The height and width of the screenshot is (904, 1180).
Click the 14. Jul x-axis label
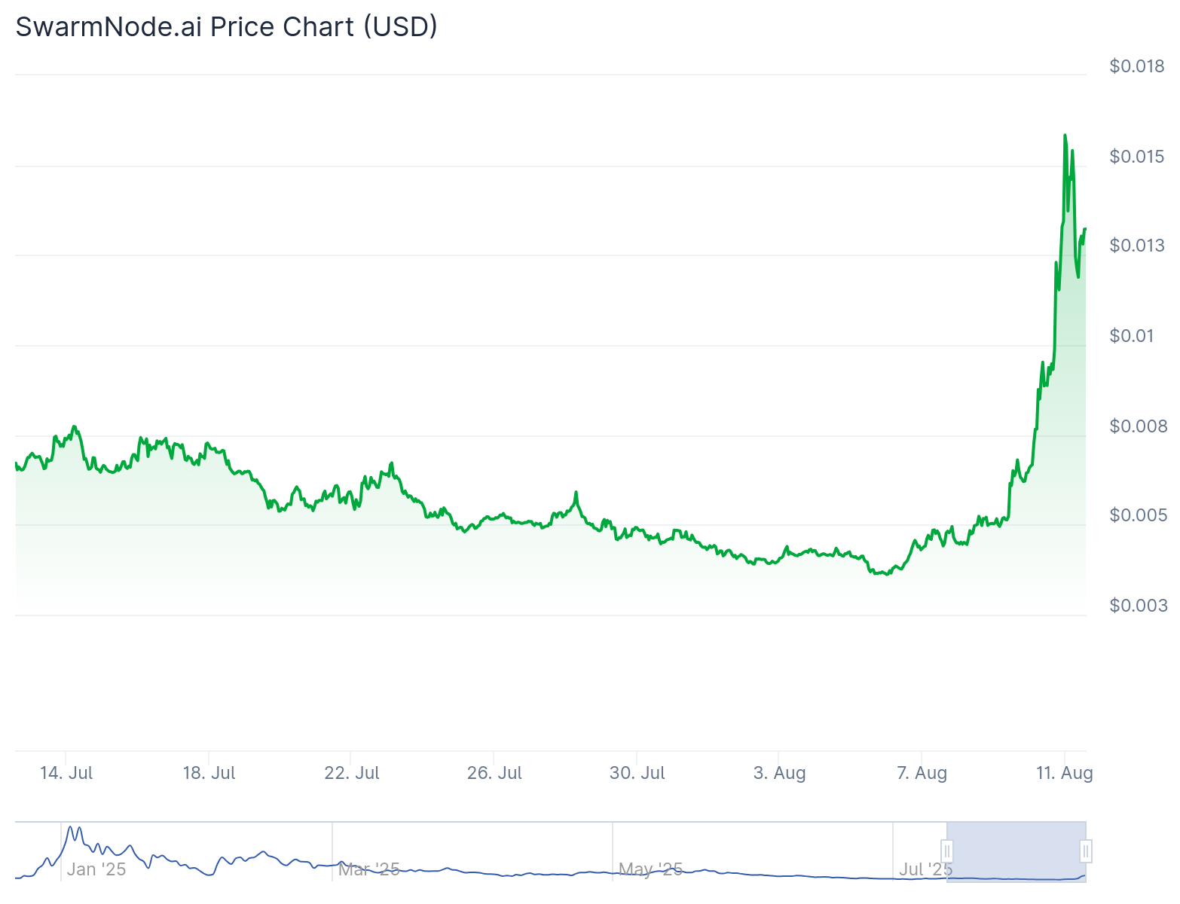coord(66,773)
